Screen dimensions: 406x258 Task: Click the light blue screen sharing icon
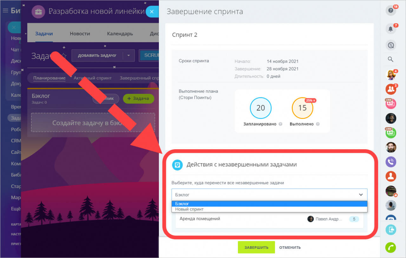tap(390, 230)
